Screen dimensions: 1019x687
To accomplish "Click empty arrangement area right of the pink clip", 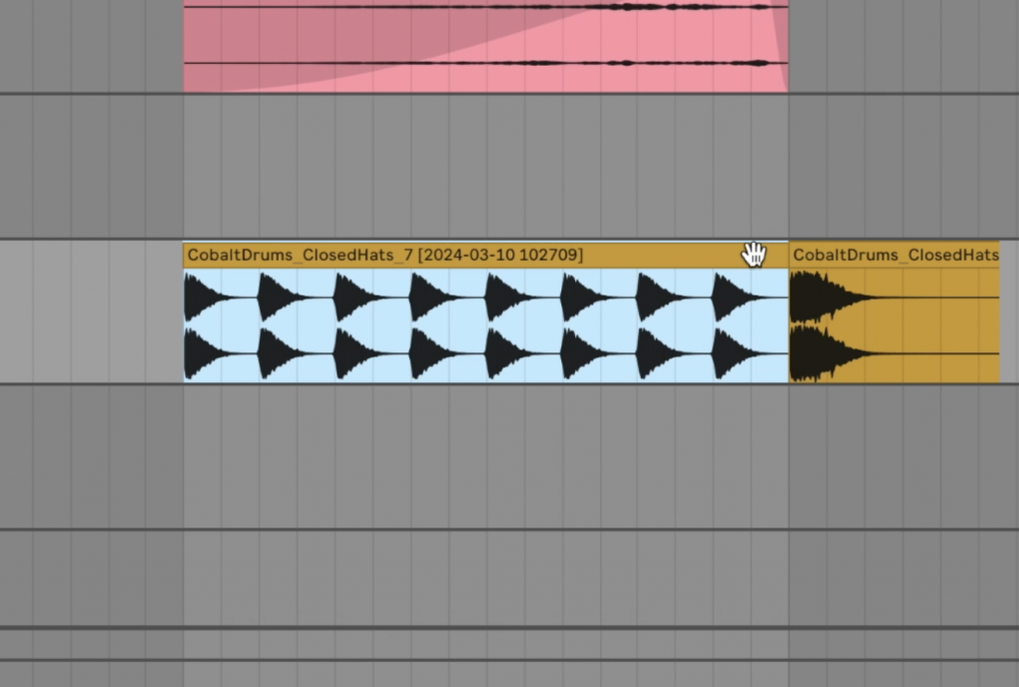I will 904,46.
